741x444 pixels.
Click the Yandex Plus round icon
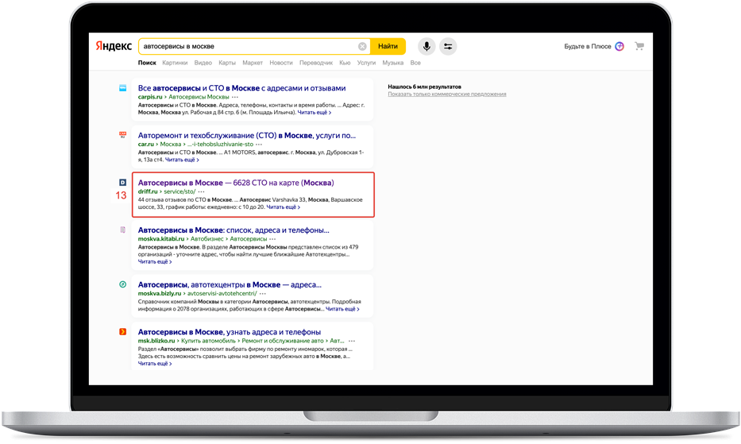pyautogui.click(x=619, y=46)
